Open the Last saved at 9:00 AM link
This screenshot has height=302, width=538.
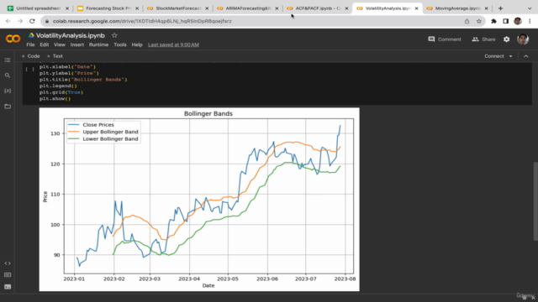(174, 44)
